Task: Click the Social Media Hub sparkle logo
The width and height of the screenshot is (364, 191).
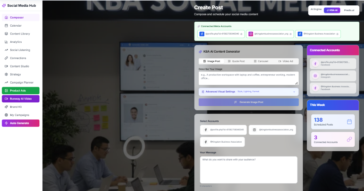Action: tap(4, 6)
